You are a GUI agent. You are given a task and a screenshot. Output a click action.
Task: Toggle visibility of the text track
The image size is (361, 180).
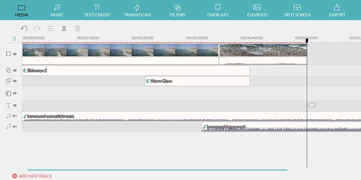pos(15,106)
